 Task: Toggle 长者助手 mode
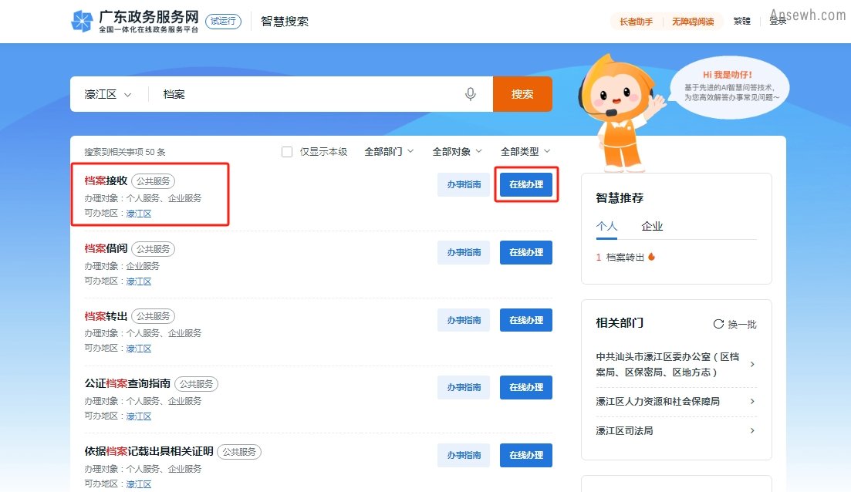[x=636, y=22]
